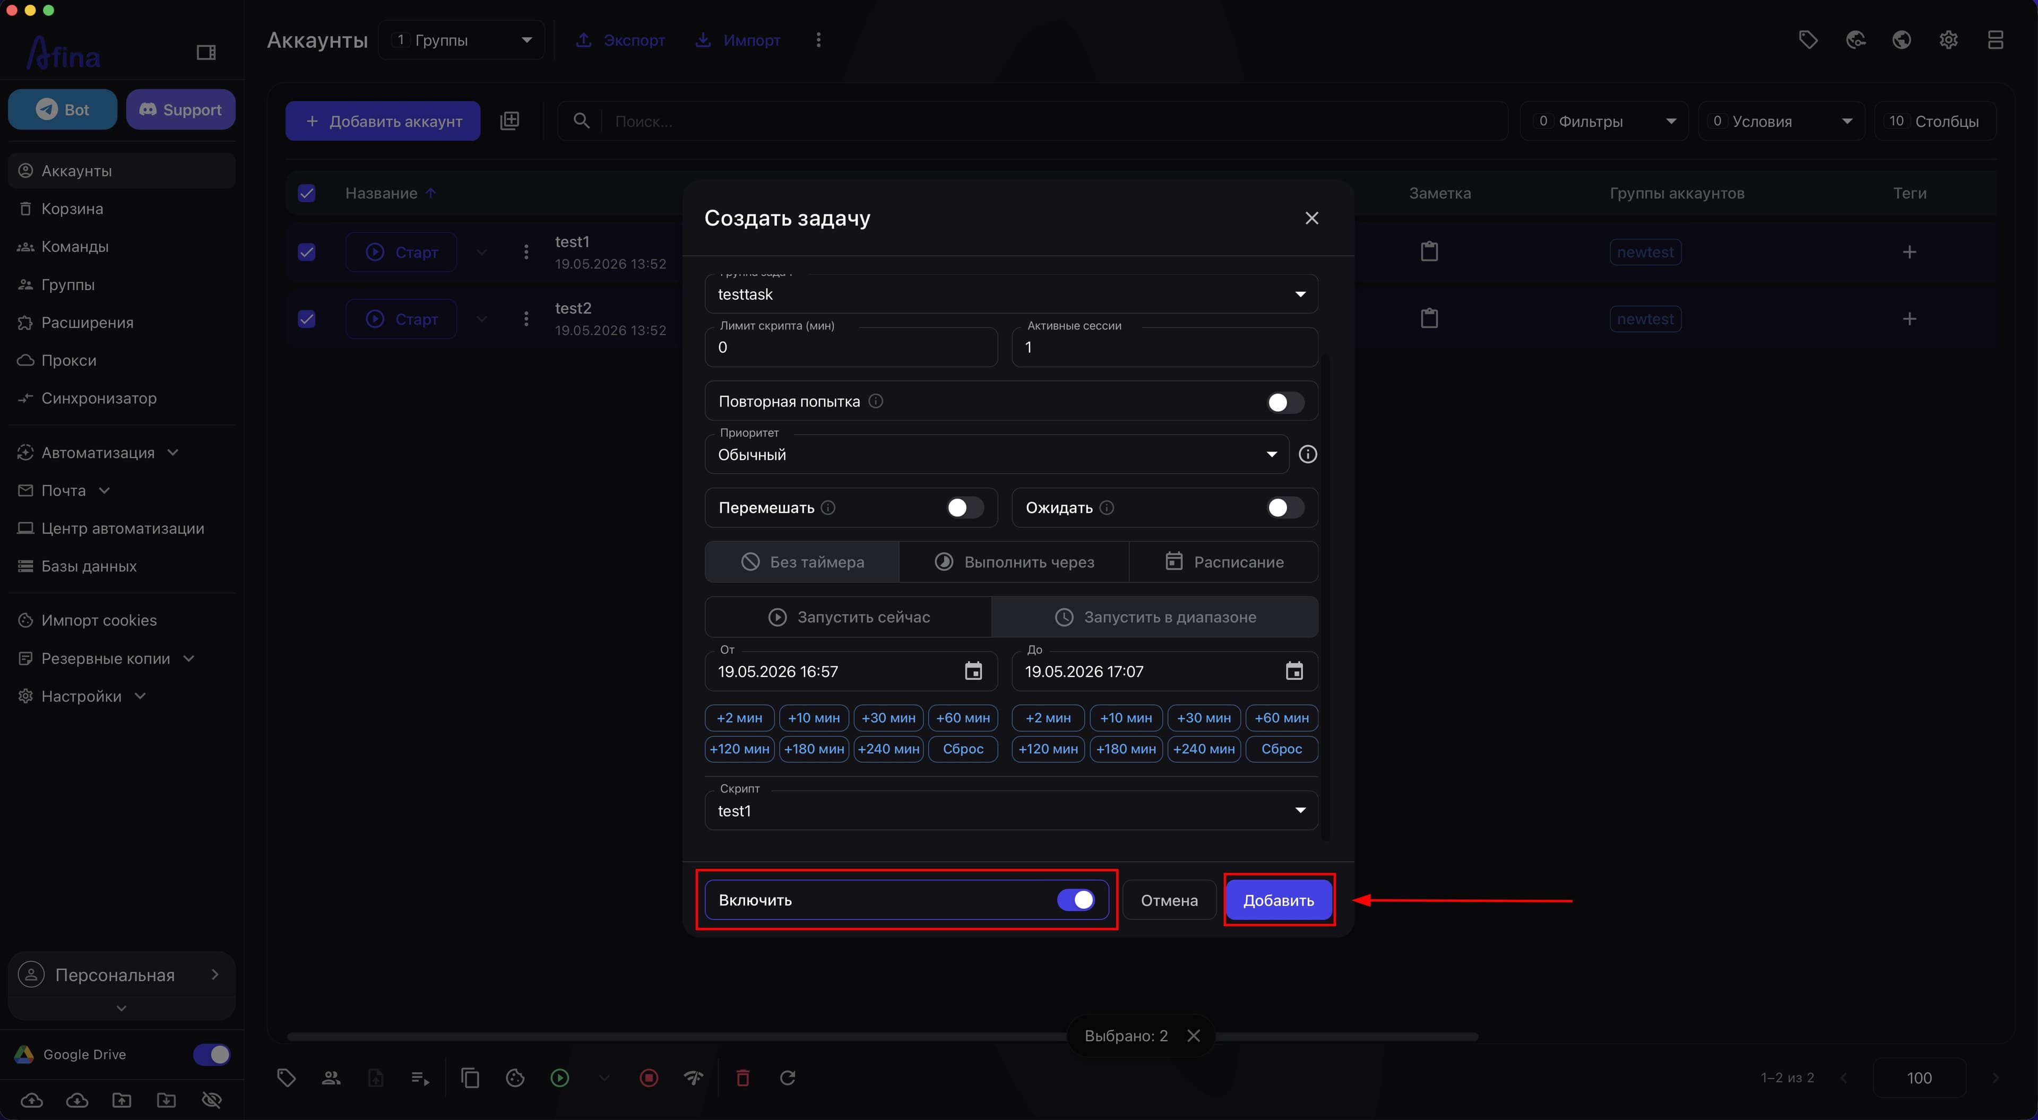This screenshot has width=2038, height=1120.
Task: Click the globe icon in the top right
Action: tap(1902, 40)
